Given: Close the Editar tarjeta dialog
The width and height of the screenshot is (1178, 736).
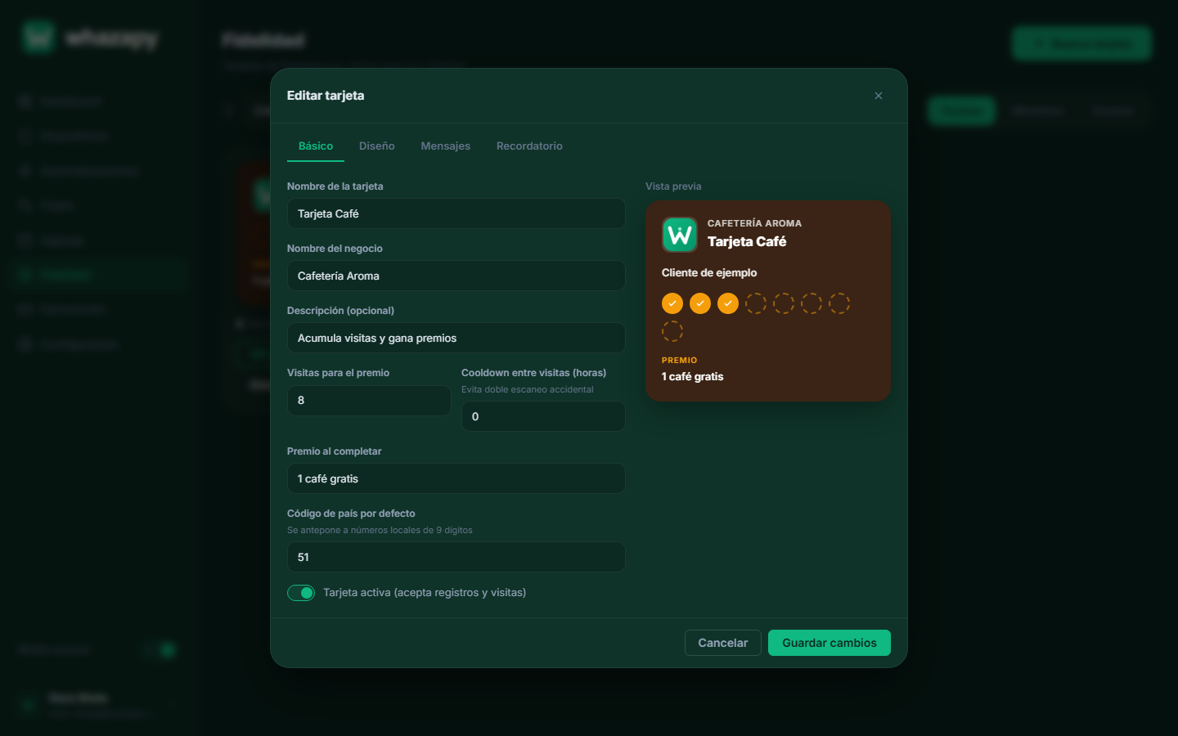Looking at the screenshot, I should [x=879, y=96].
